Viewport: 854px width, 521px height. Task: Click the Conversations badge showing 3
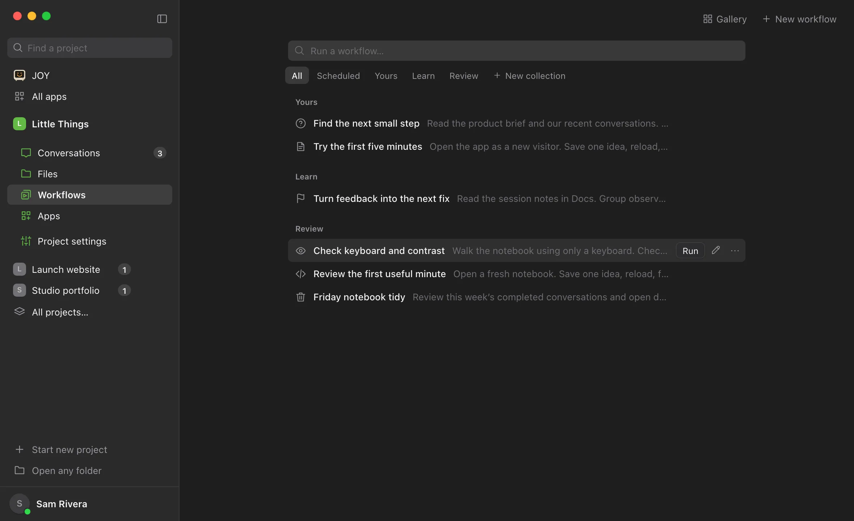pos(160,153)
